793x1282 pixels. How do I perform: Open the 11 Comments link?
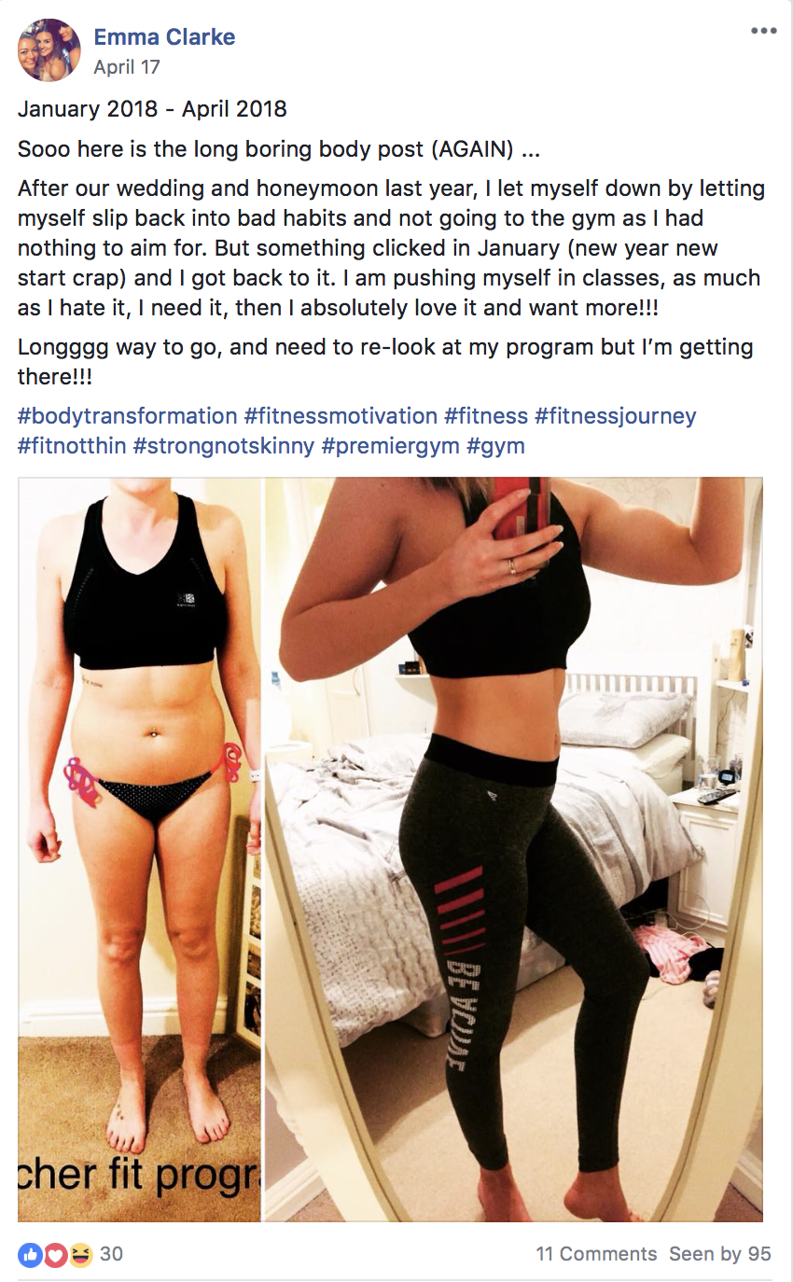tap(596, 1254)
